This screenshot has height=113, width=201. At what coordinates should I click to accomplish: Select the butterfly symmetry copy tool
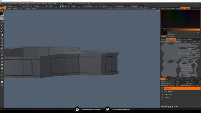pyautogui.click(x=2, y=82)
